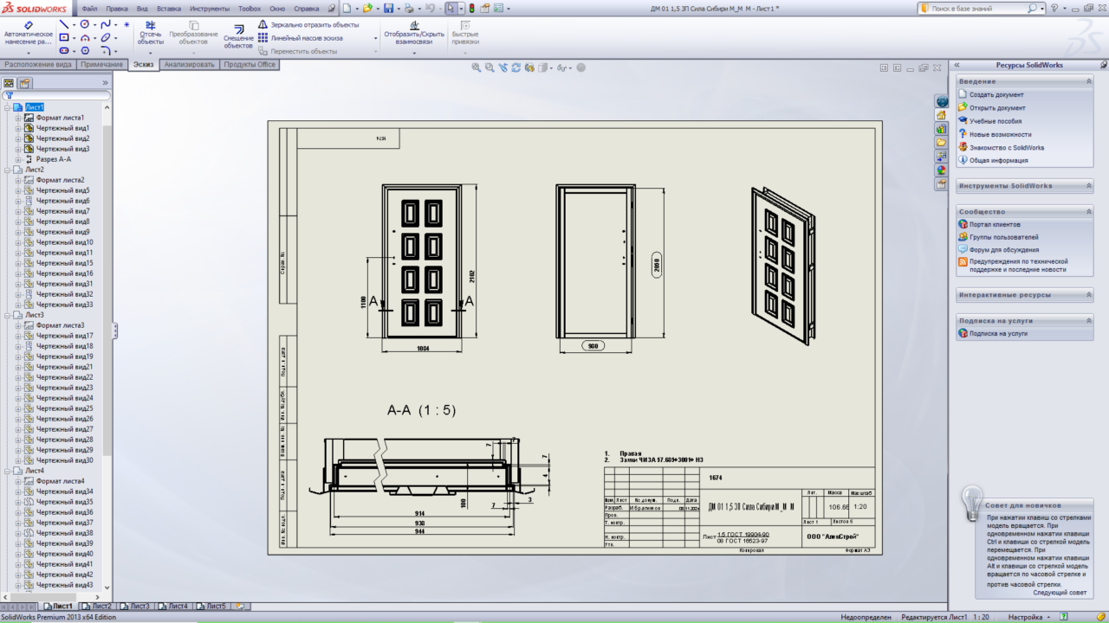Viewport: 1109px width, 623px height.
Task: Switch to Расположение вида tab
Action: [38, 65]
